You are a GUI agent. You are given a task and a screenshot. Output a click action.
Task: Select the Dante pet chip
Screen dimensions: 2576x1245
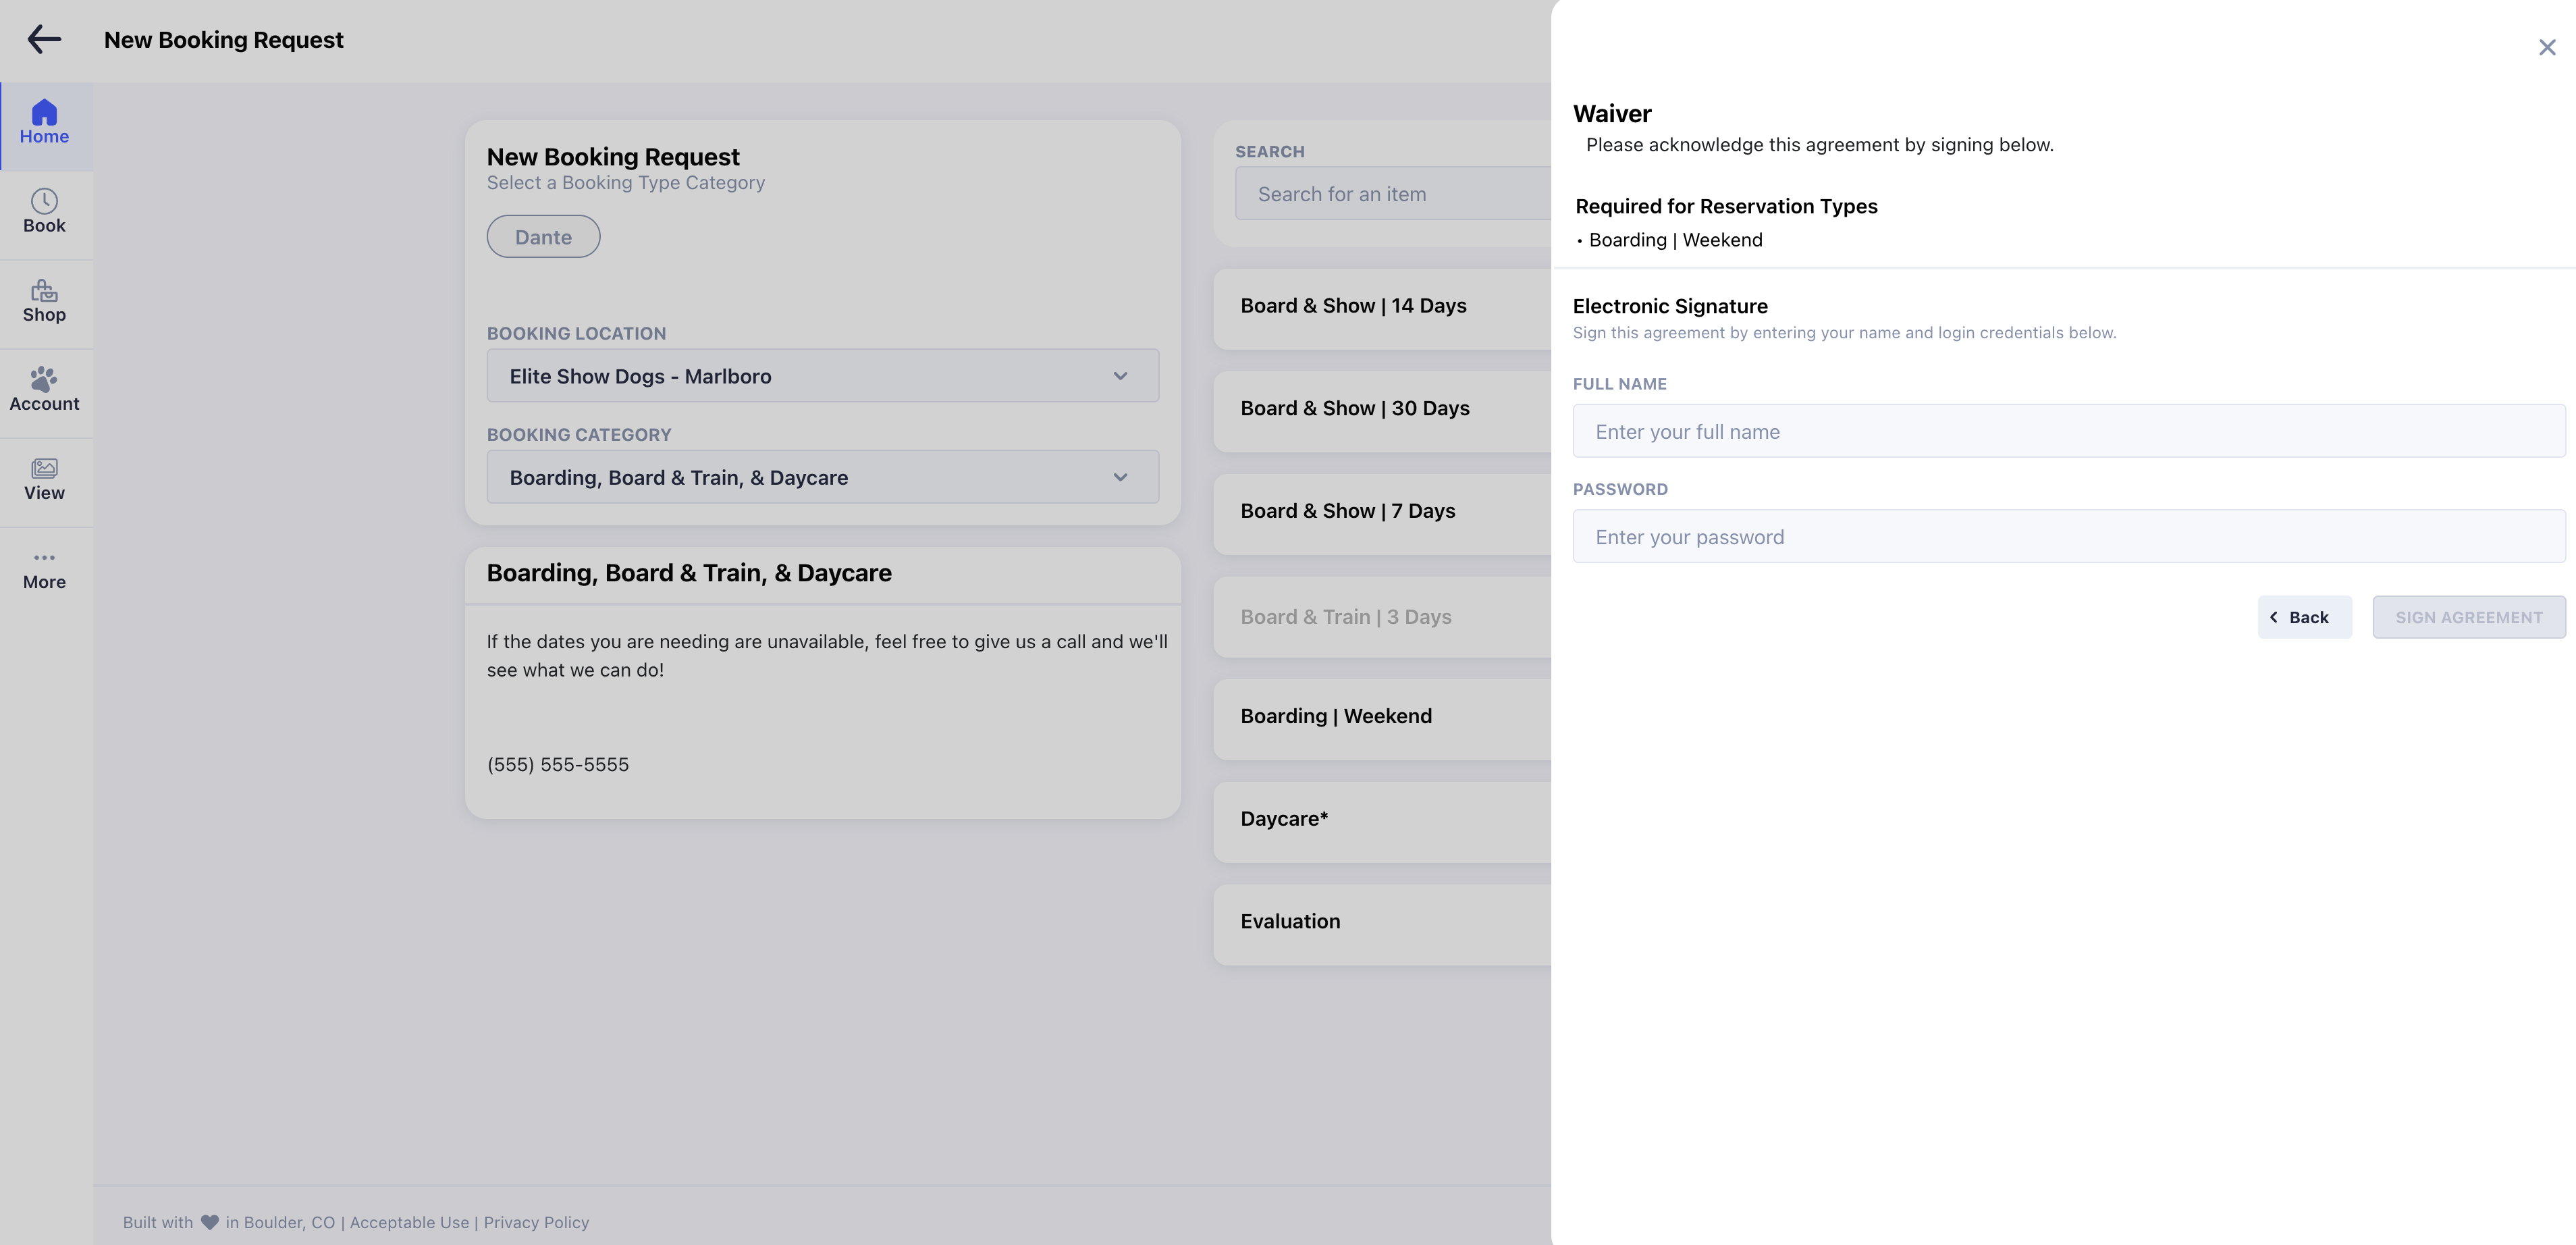point(543,237)
